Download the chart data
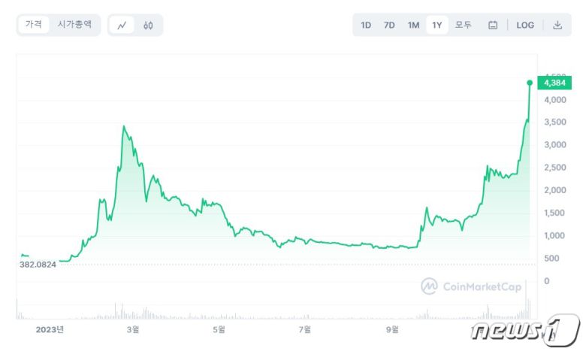 pos(557,25)
